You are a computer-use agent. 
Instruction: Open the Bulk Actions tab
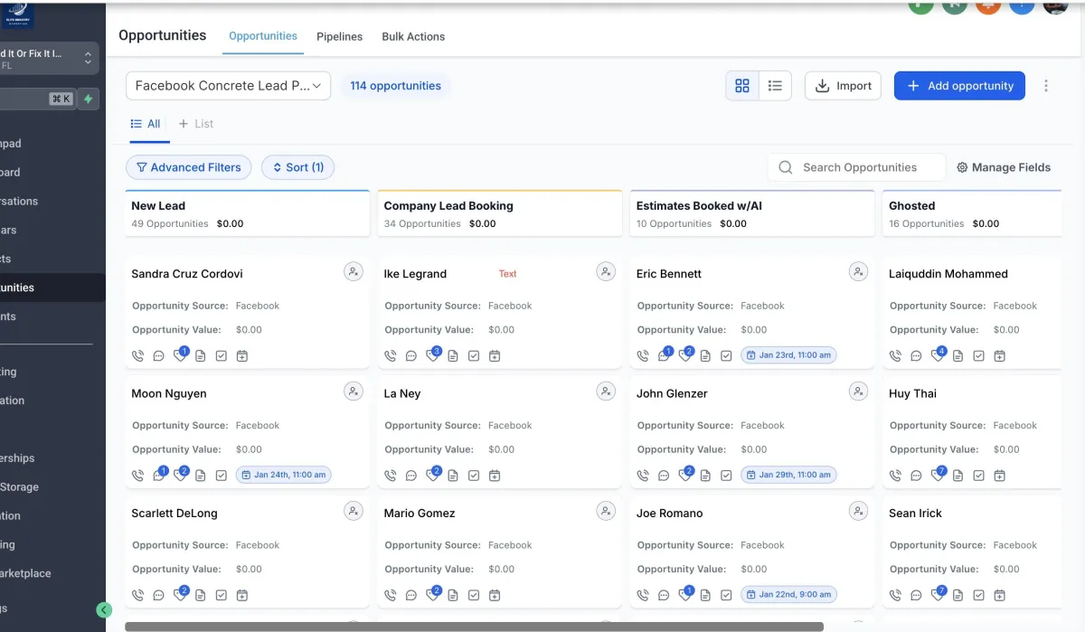pos(413,37)
